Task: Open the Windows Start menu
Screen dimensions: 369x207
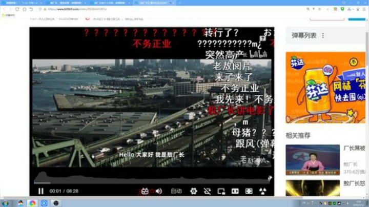Action: pos(5,203)
